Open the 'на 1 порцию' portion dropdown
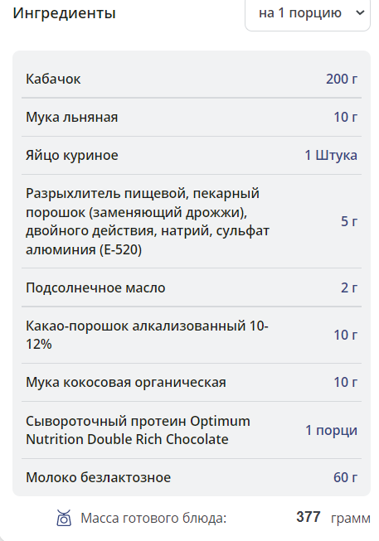The image size is (379, 541). [x=308, y=14]
